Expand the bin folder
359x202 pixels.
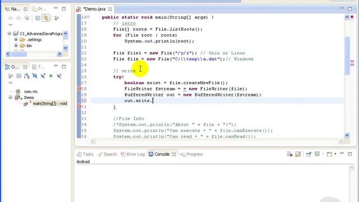pos(16,45)
